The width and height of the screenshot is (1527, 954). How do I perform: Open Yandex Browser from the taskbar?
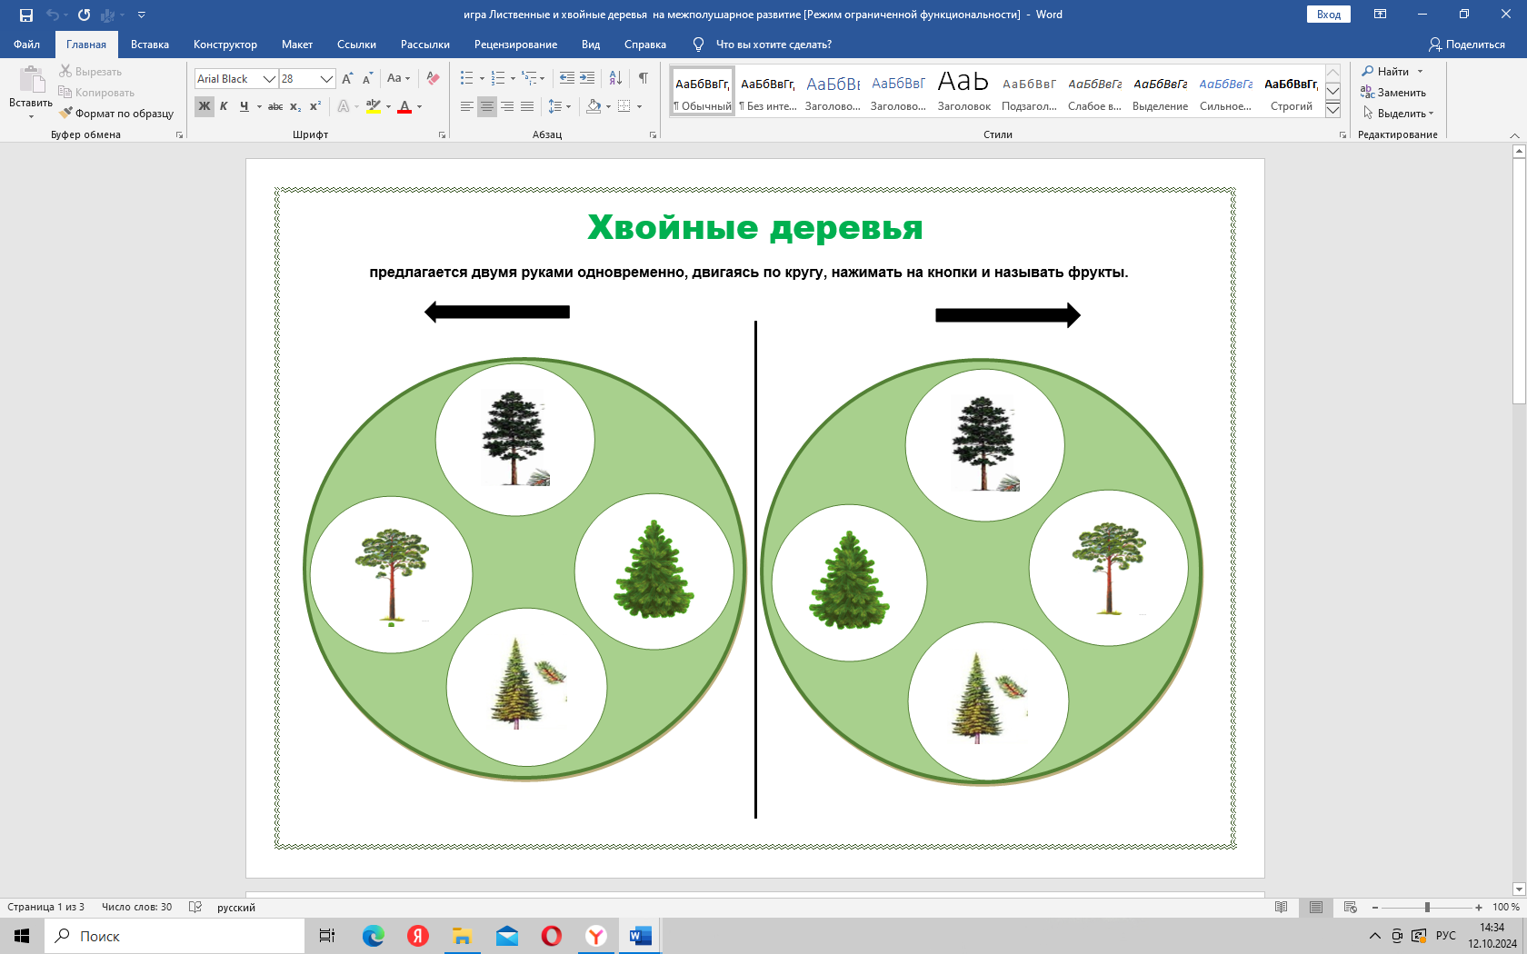596,936
